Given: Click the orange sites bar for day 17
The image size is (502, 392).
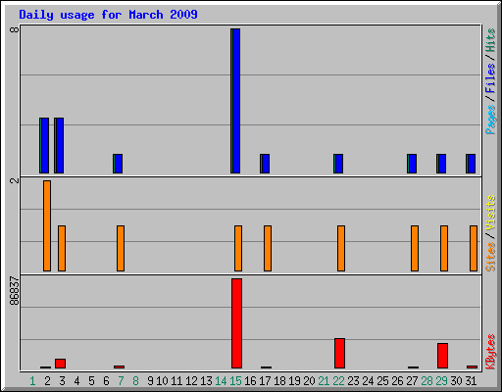Looking at the screenshot, I should [268, 248].
